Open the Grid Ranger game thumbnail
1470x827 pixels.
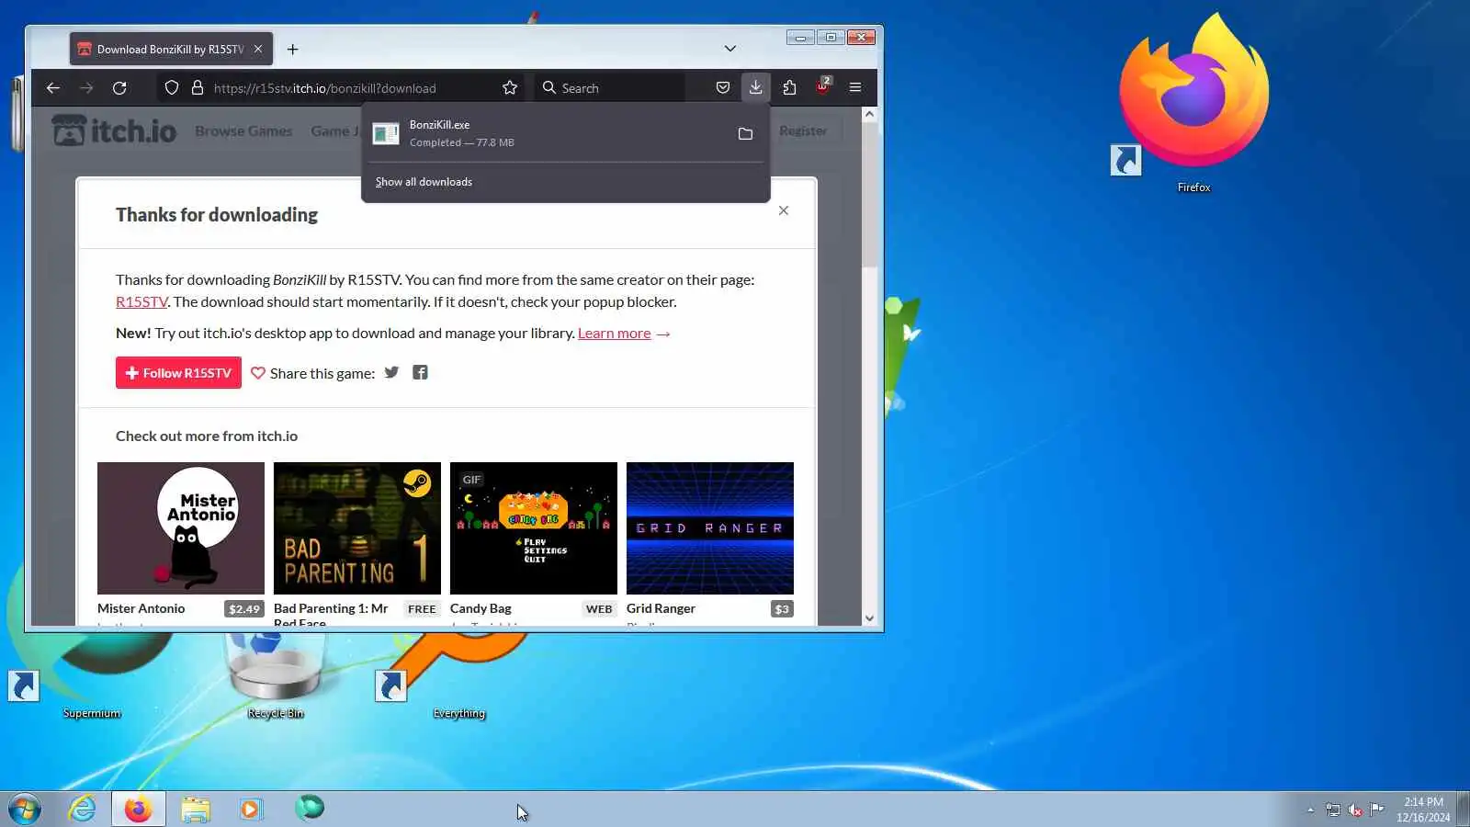(710, 528)
